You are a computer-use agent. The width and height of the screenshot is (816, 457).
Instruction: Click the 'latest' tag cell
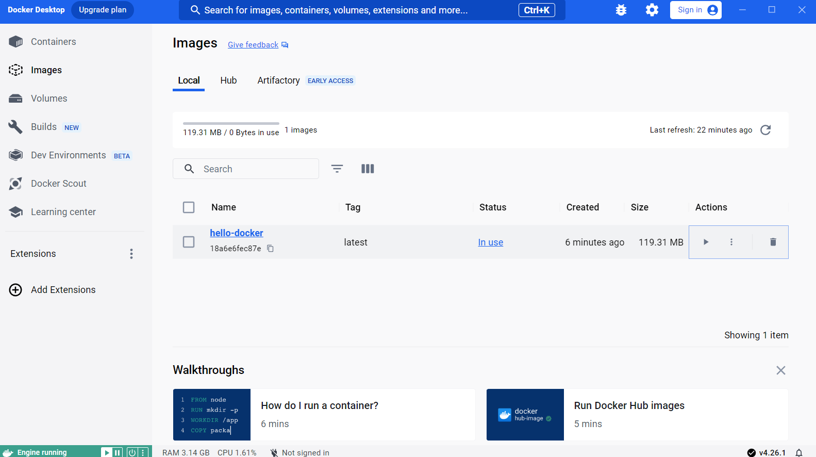(356, 242)
